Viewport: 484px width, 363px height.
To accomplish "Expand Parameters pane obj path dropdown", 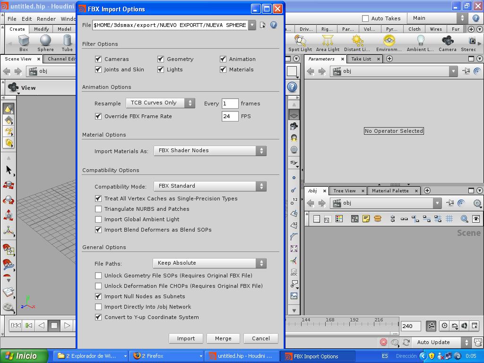I will click(x=453, y=71).
